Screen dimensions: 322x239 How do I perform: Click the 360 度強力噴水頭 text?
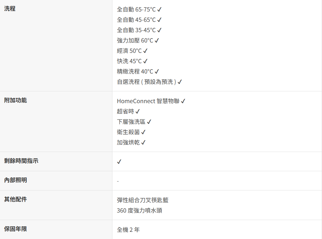tap(139, 211)
